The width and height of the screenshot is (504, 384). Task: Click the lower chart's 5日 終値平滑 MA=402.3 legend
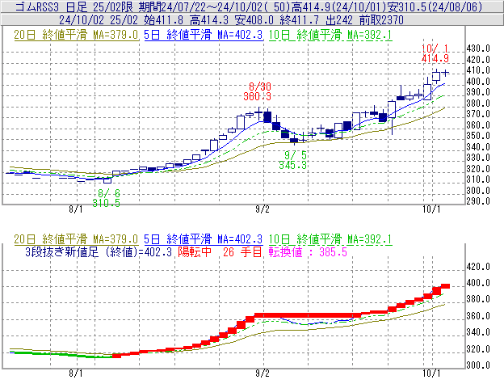pyautogui.click(x=204, y=239)
